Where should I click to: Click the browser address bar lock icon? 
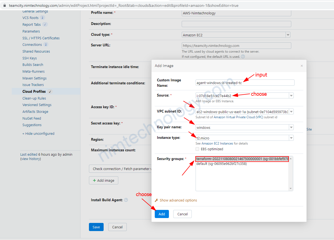pyautogui.click(x=4, y=5)
